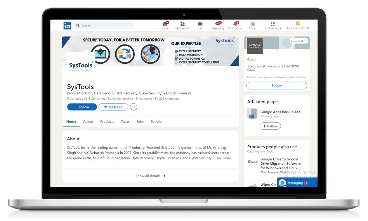368x221 pixels.
Task: Follow Google Apps Backup Tool page
Action: (x=270, y=126)
